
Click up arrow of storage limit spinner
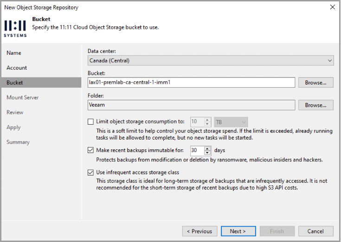click(207, 120)
